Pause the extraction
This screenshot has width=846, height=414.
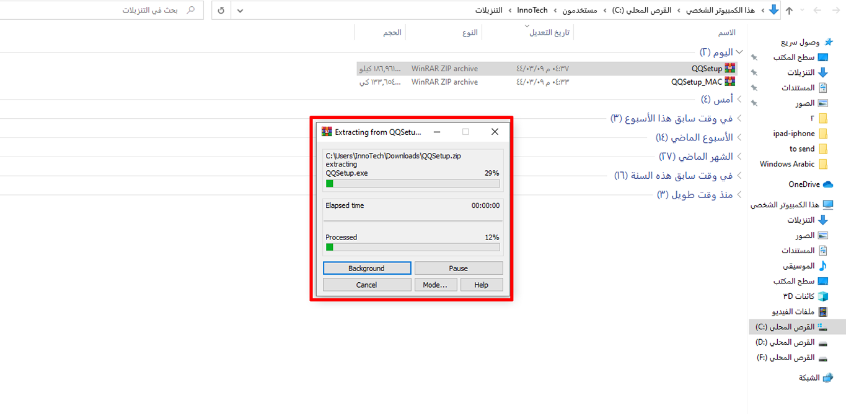click(459, 268)
